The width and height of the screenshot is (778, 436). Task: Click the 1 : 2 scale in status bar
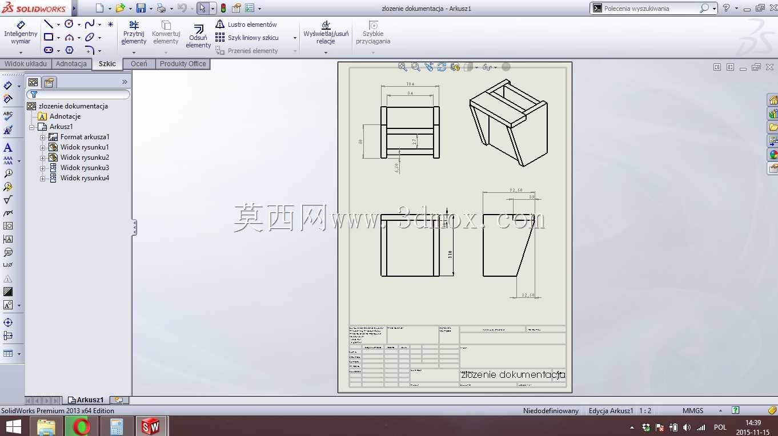(645, 411)
